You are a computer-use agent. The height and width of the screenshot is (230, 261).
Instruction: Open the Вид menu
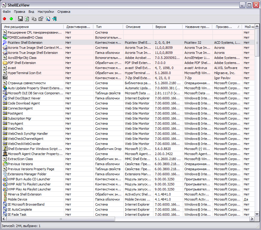(31, 12)
